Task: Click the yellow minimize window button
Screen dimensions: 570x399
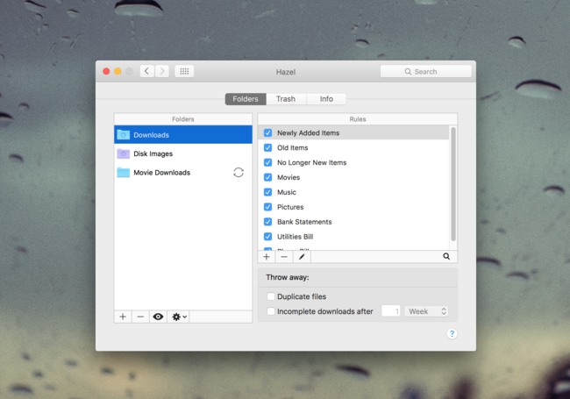Action: [118, 71]
